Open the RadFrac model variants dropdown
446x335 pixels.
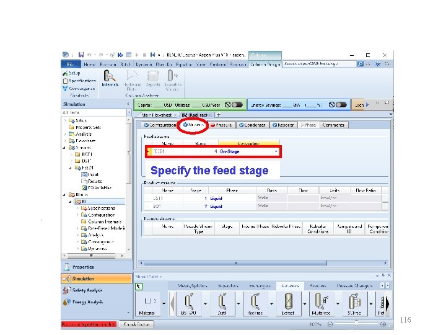pos(272,304)
